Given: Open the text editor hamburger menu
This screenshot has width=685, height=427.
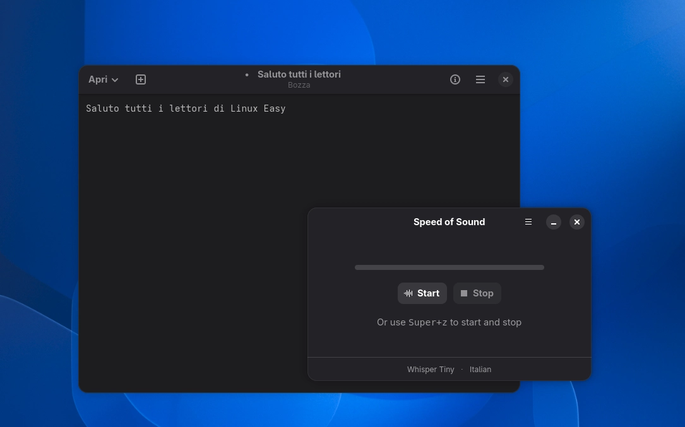Looking at the screenshot, I should pos(480,79).
